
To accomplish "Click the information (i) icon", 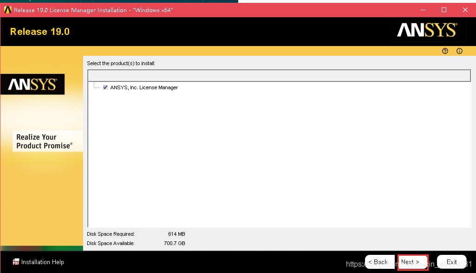I will (459, 51).
